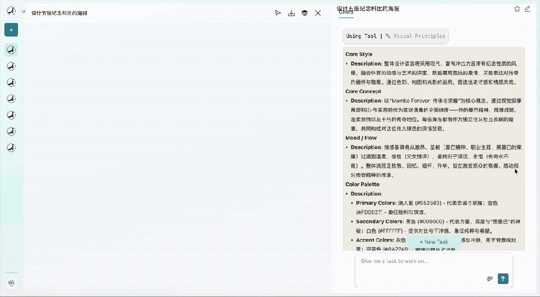Click the + New Task button
This screenshot has width=540, height=297.
tap(433, 242)
